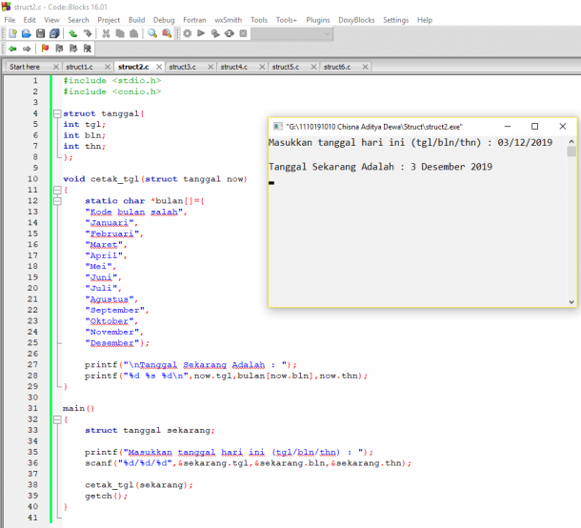Switch to the Start here tab

tap(25, 67)
